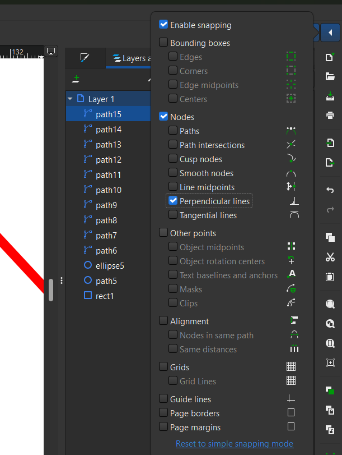
Task: Enable Guide lines snapping
Action: pyautogui.click(x=163, y=398)
